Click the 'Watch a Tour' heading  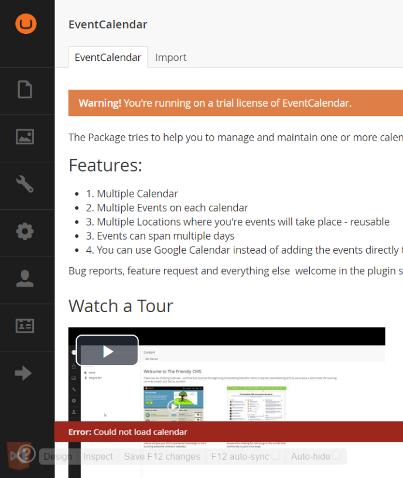121,306
